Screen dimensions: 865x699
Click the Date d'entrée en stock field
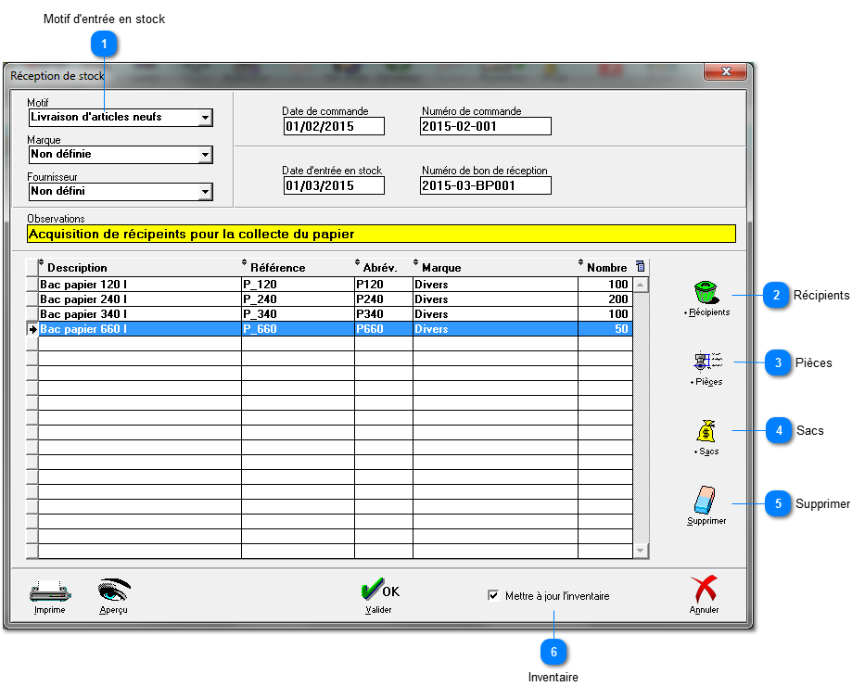[x=333, y=185]
